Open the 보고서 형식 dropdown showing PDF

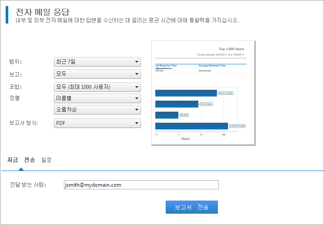[x=97, y=123]
